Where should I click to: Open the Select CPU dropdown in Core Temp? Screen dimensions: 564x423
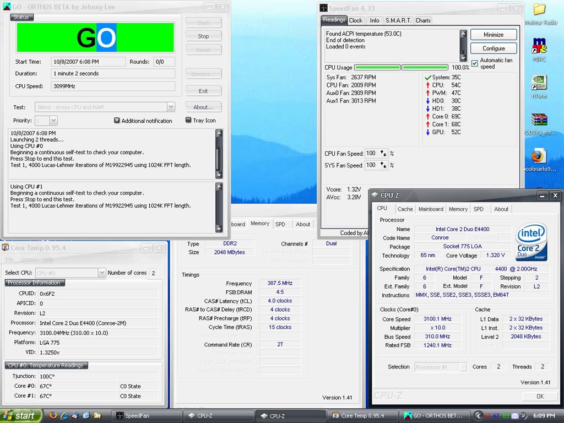pos(101,273)
